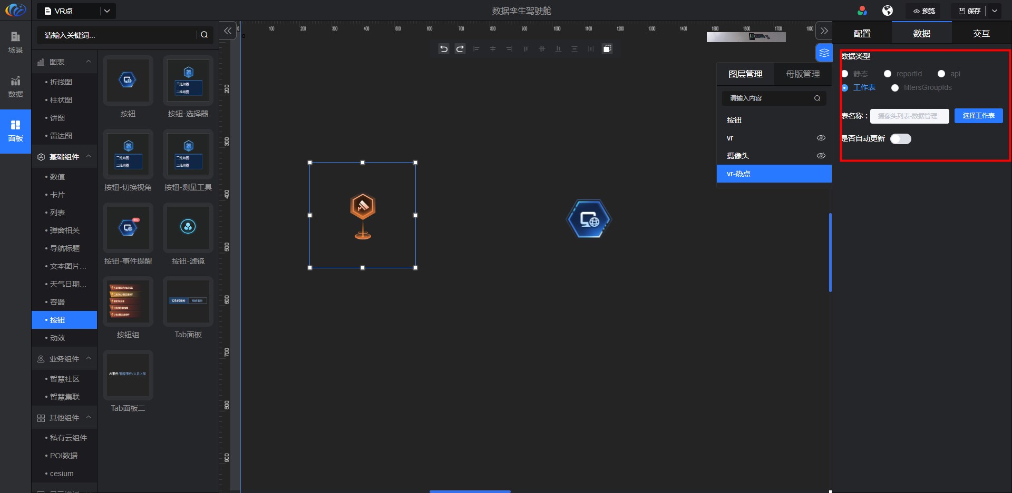This screenshot has height=493, width=1012.
Task: Click the search magnifier in component search
Action: pos(204,35)
